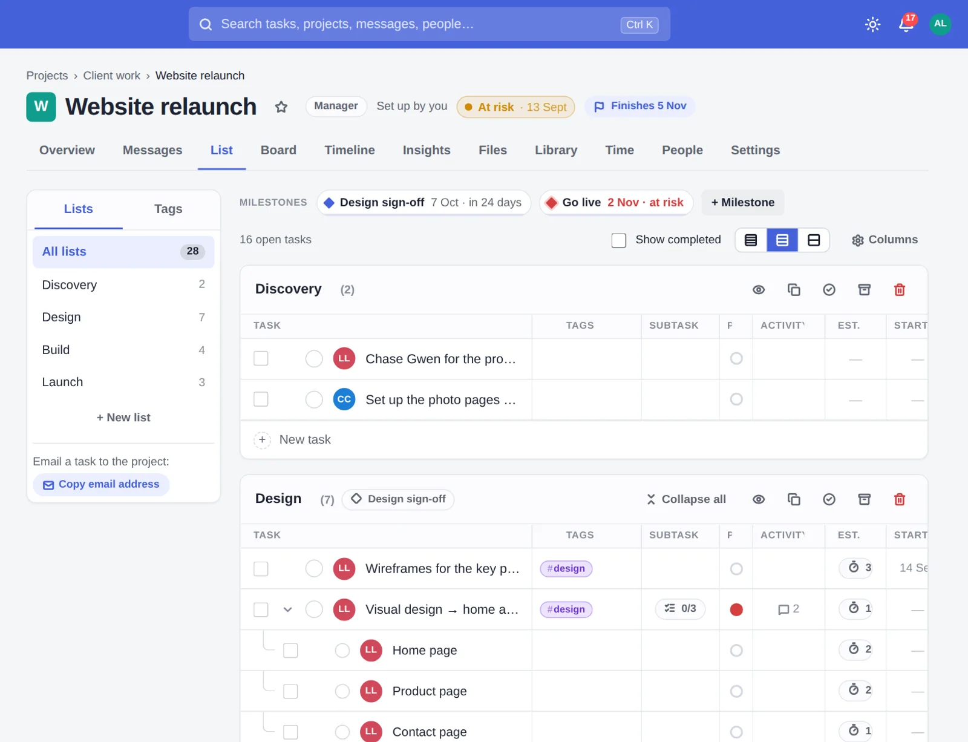Select the Chase Gwen task checkbox
The image size is (968, 742).
click(261, 358)
